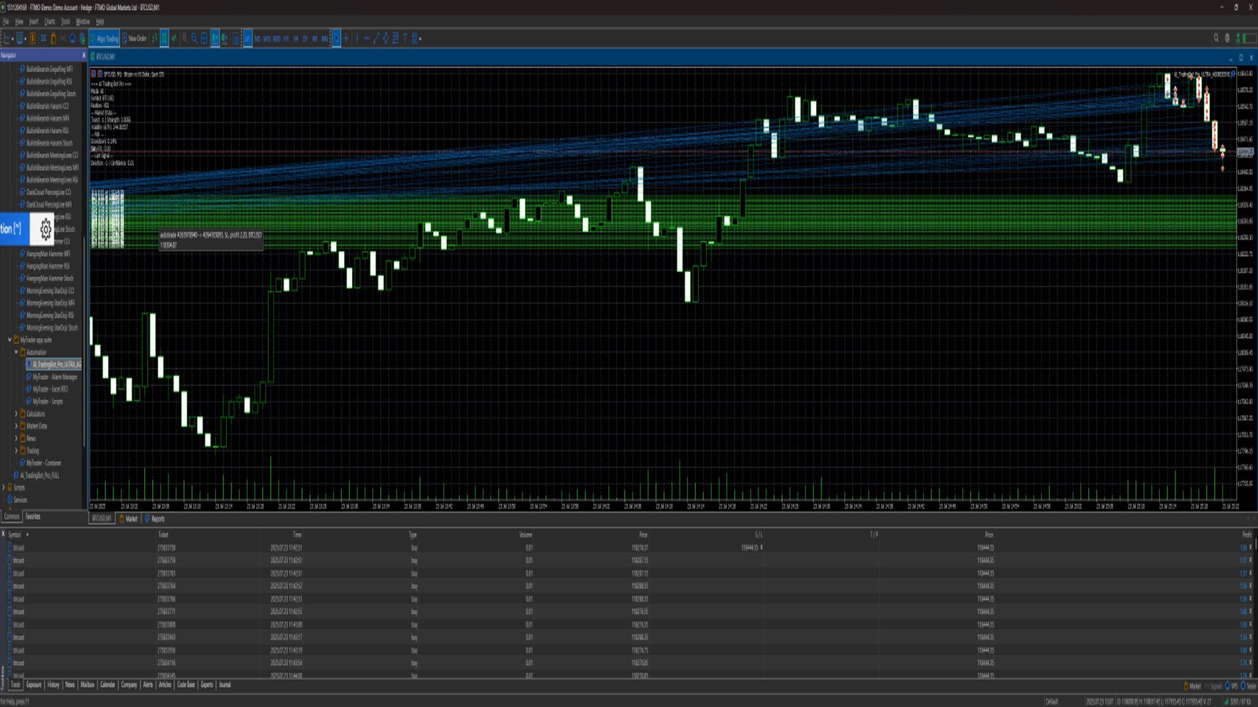The image size is (1258, 707).
Task: Select the horizontal line drawing tool
Action: point(366,39)
